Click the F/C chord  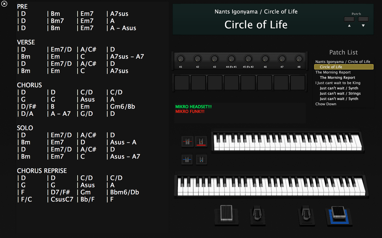(x=27, y=199)
